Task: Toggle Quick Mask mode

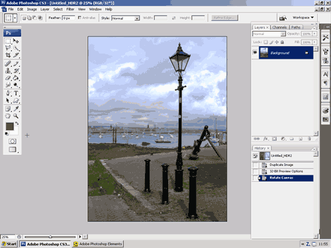Action: (13, 142)
